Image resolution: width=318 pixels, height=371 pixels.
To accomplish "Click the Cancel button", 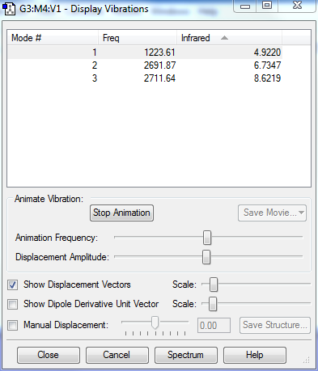I will [x=117, y=355].
